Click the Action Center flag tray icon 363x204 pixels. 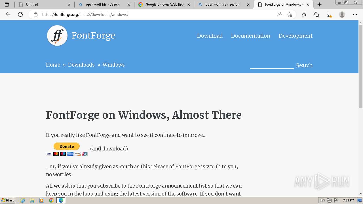[336, 200]
